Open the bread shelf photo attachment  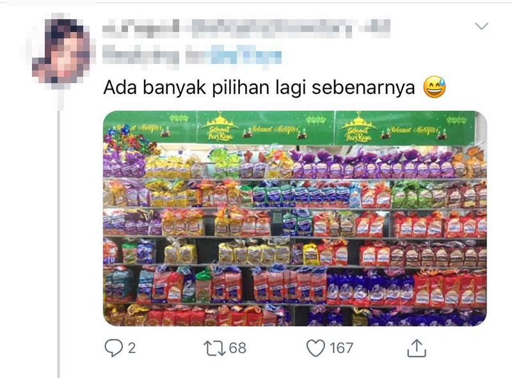tap(295, 218)
